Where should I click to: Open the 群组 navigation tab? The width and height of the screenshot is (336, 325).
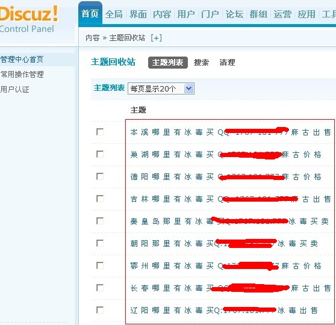tap(258, 14)
